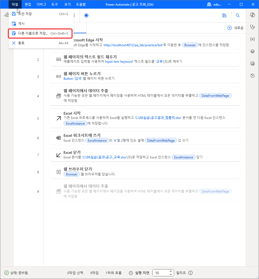
Task: Click ExcelInstance pill in action 5
Action: coord(75,123)
